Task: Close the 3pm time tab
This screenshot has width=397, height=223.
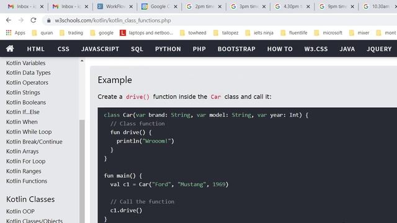Action: coord(264,7)
